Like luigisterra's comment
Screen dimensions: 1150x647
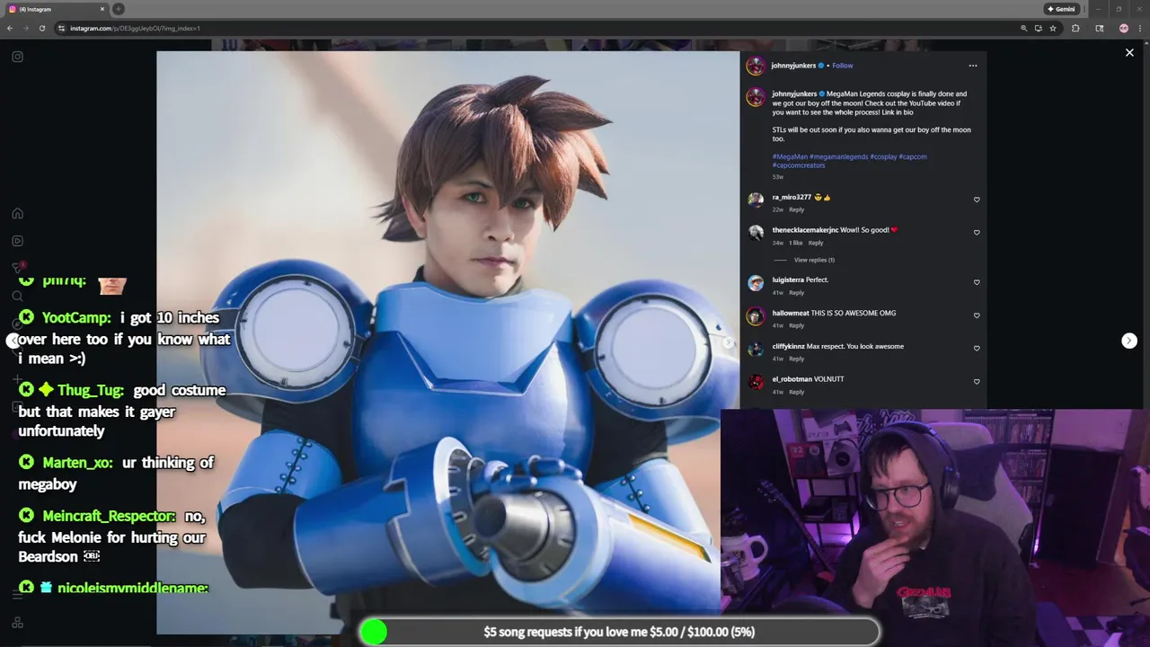[x=977, y=282]
